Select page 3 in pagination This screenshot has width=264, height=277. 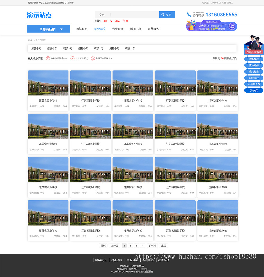pos(136,246)
